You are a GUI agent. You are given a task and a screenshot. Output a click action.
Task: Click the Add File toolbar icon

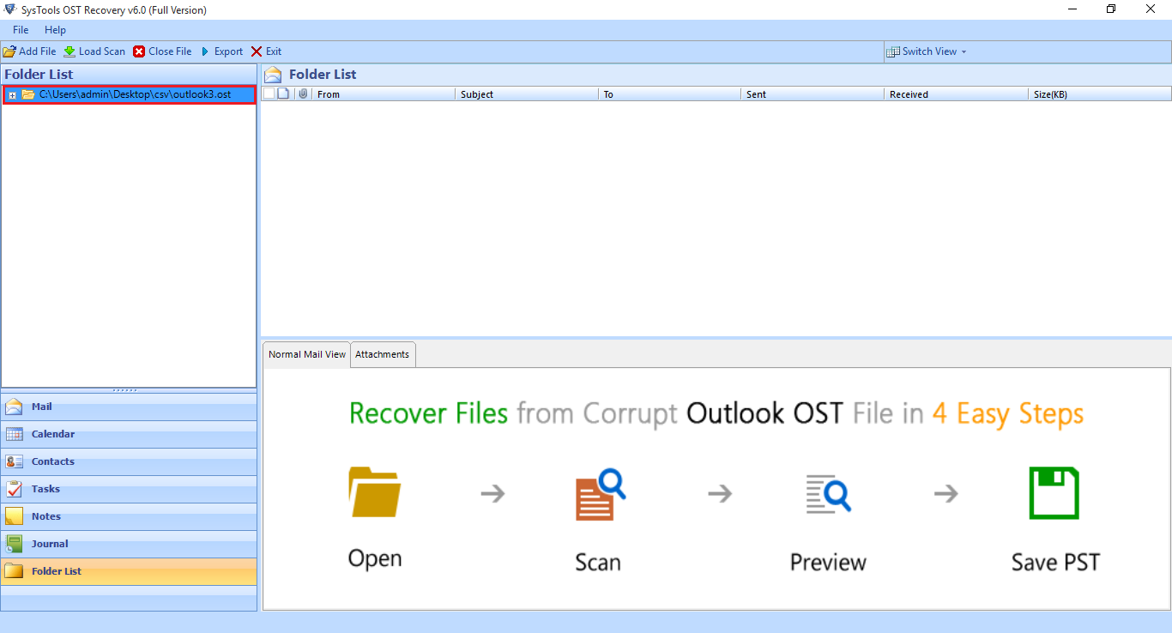(9, 51)
